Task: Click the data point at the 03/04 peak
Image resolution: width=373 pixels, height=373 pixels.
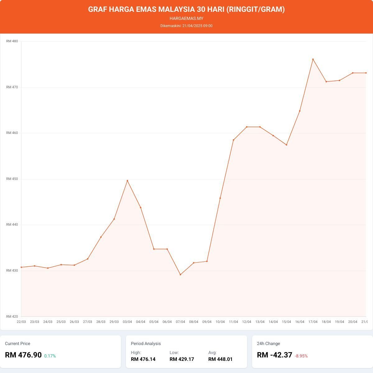Action: click(127, 181)
